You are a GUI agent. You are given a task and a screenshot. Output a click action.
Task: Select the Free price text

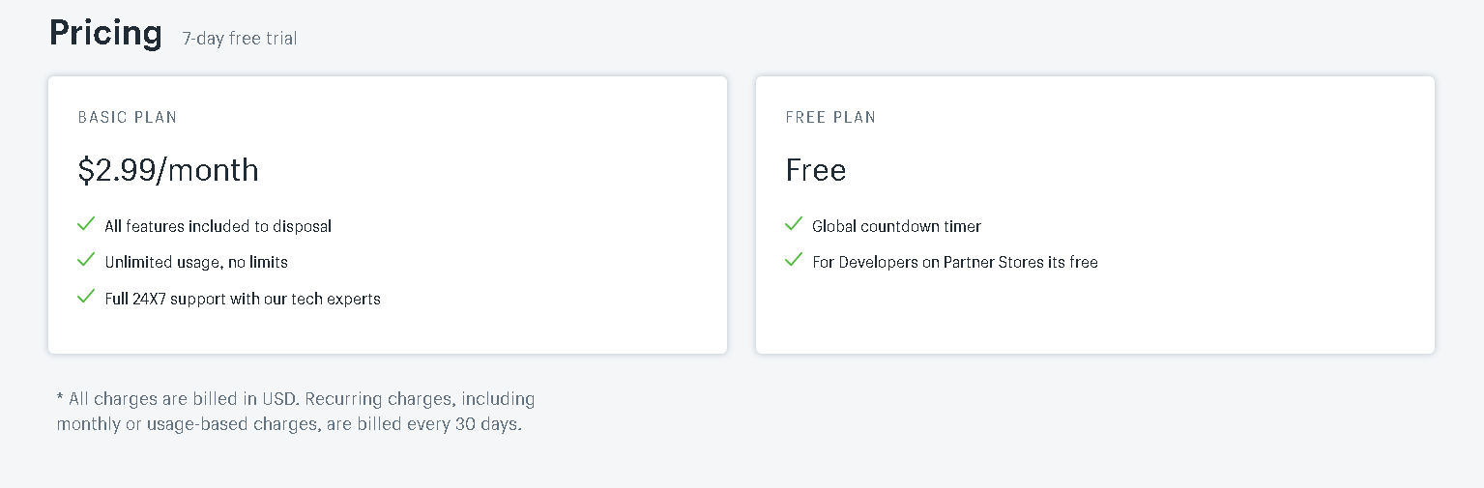[816, 170]
